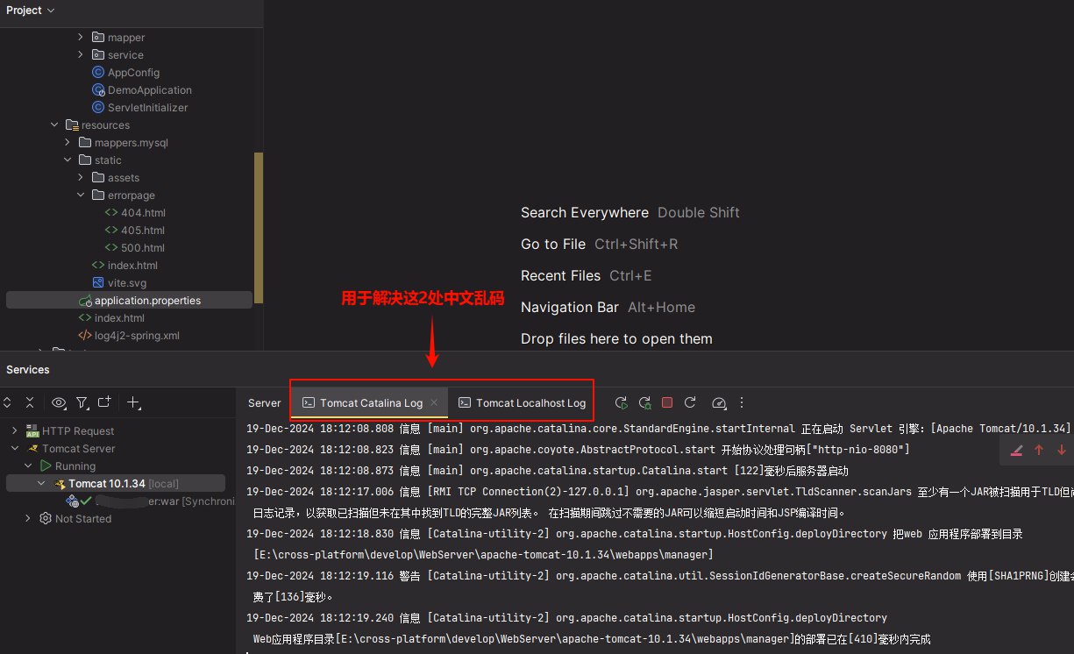This screenshot has width=1074, height=654.
Task: Open the More actions three-dot menu
Action: 742,402
